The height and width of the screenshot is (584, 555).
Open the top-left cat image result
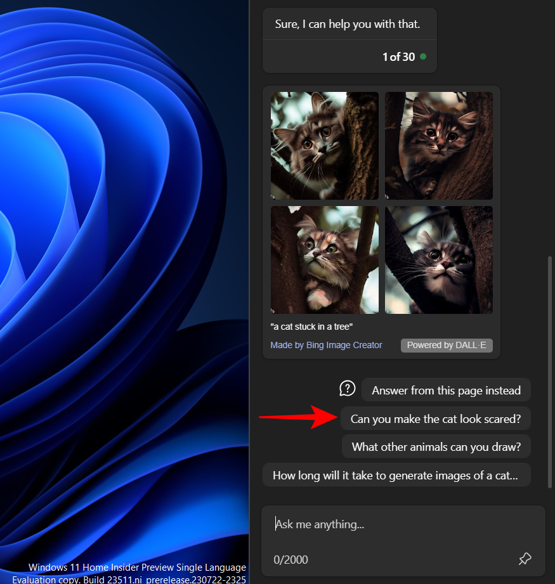click(x=324, y=145)
